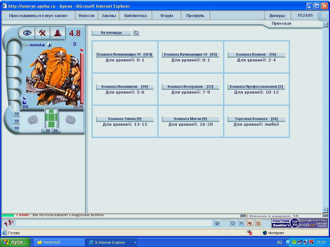Click the players list pane toggle lines
330x247 pixels.
tap(325, 215)
